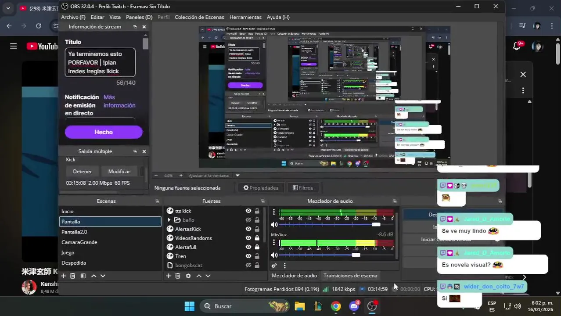Lock the tts kick source

[257, 211]
